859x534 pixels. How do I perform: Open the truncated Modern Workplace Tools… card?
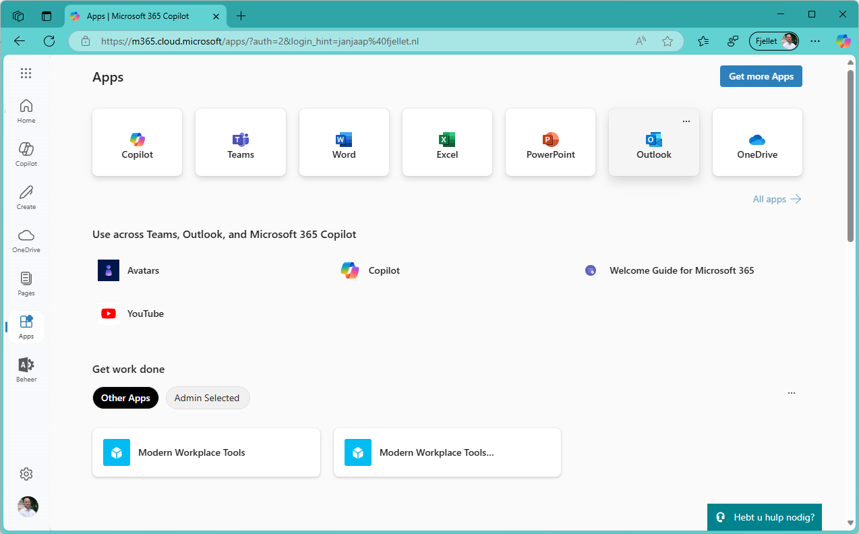pyautogui.click(x=447, y=452)
